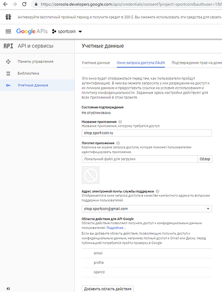Select Учетные данные in the sidebar

(x=37, y=85)
